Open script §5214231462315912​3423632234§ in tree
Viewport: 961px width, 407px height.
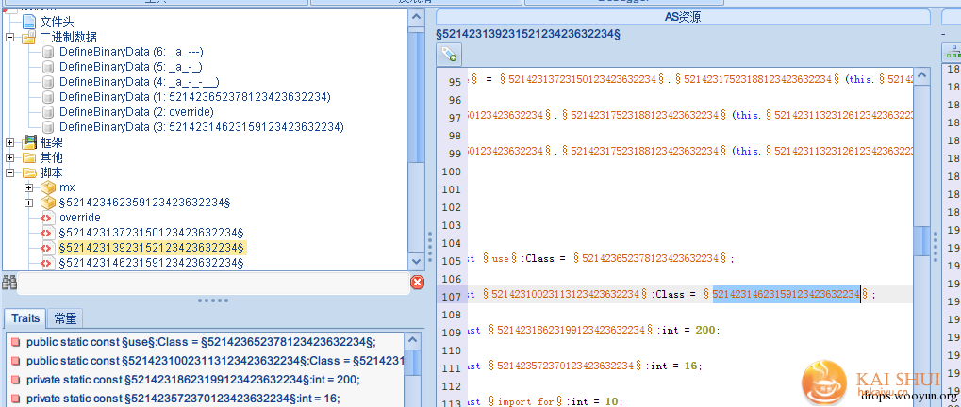[152, 263]
